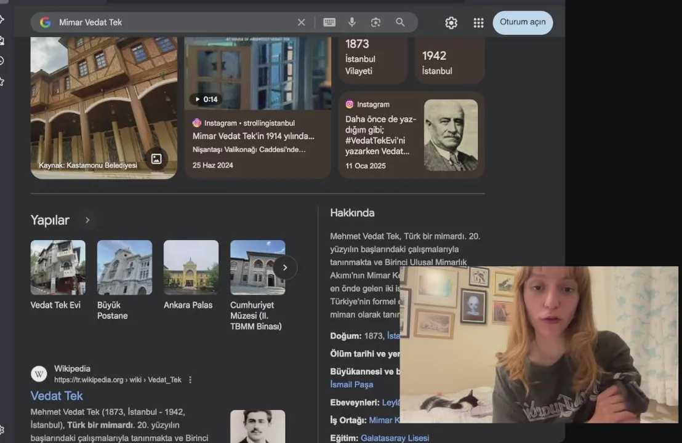Select the Cumhuriyet Müzesi thumbnail
Screen dimensions: 682x443
(257, 268)
